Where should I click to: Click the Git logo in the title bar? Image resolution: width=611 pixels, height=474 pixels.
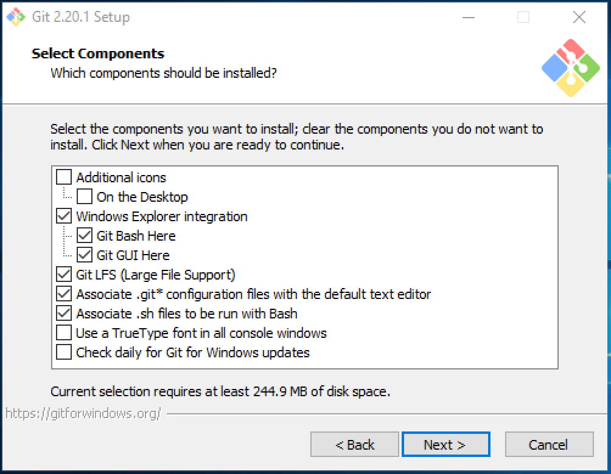pyautogui.click(x=15, y=17)
